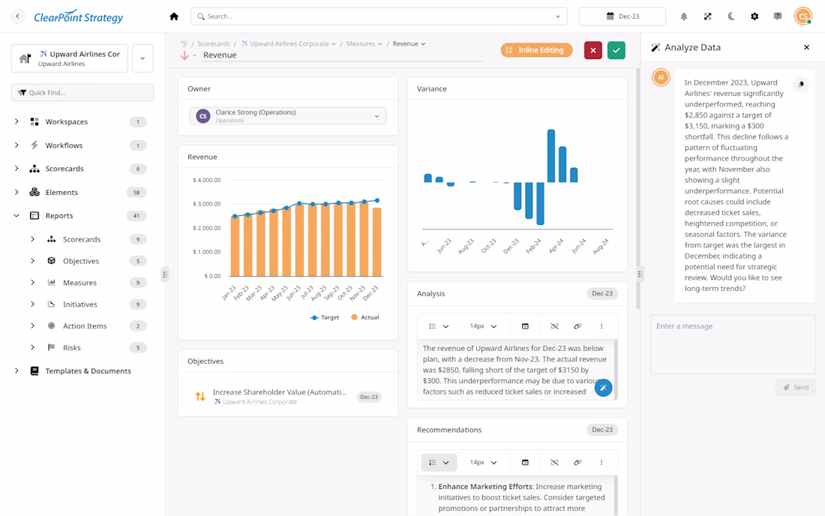Viewport: 825px width, 516px height.
Task: Open Analysis editor more options
Action: point(601,326)
